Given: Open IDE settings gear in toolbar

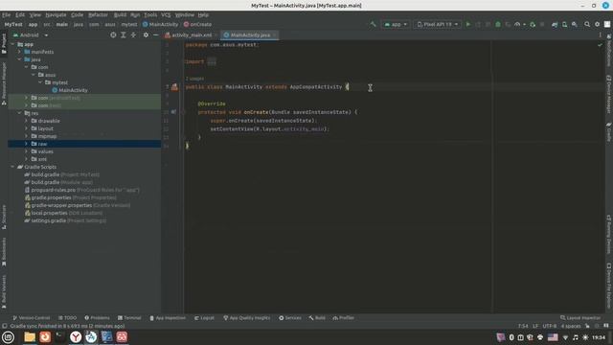Looking at the screenshot, I should (597, 24).
